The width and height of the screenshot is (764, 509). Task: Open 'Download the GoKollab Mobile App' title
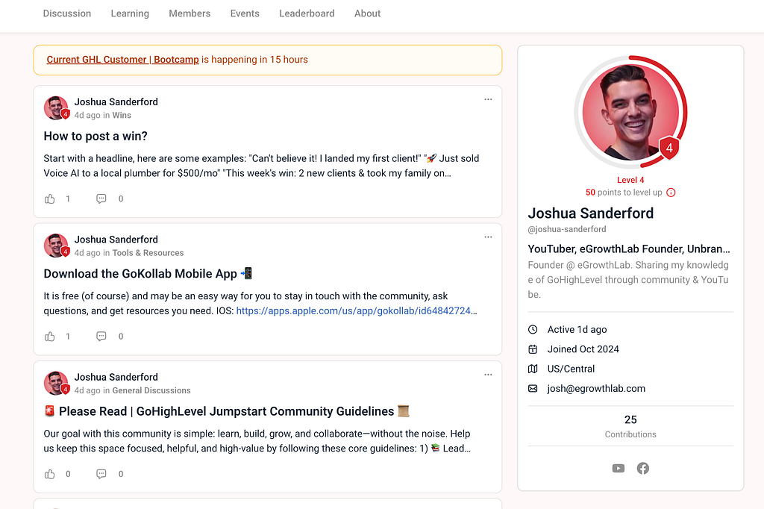(x=148, y=273)
